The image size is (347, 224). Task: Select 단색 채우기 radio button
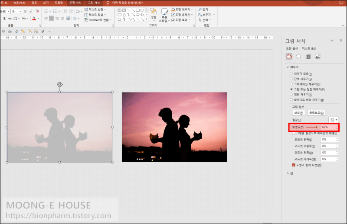(x=291, y=79)
